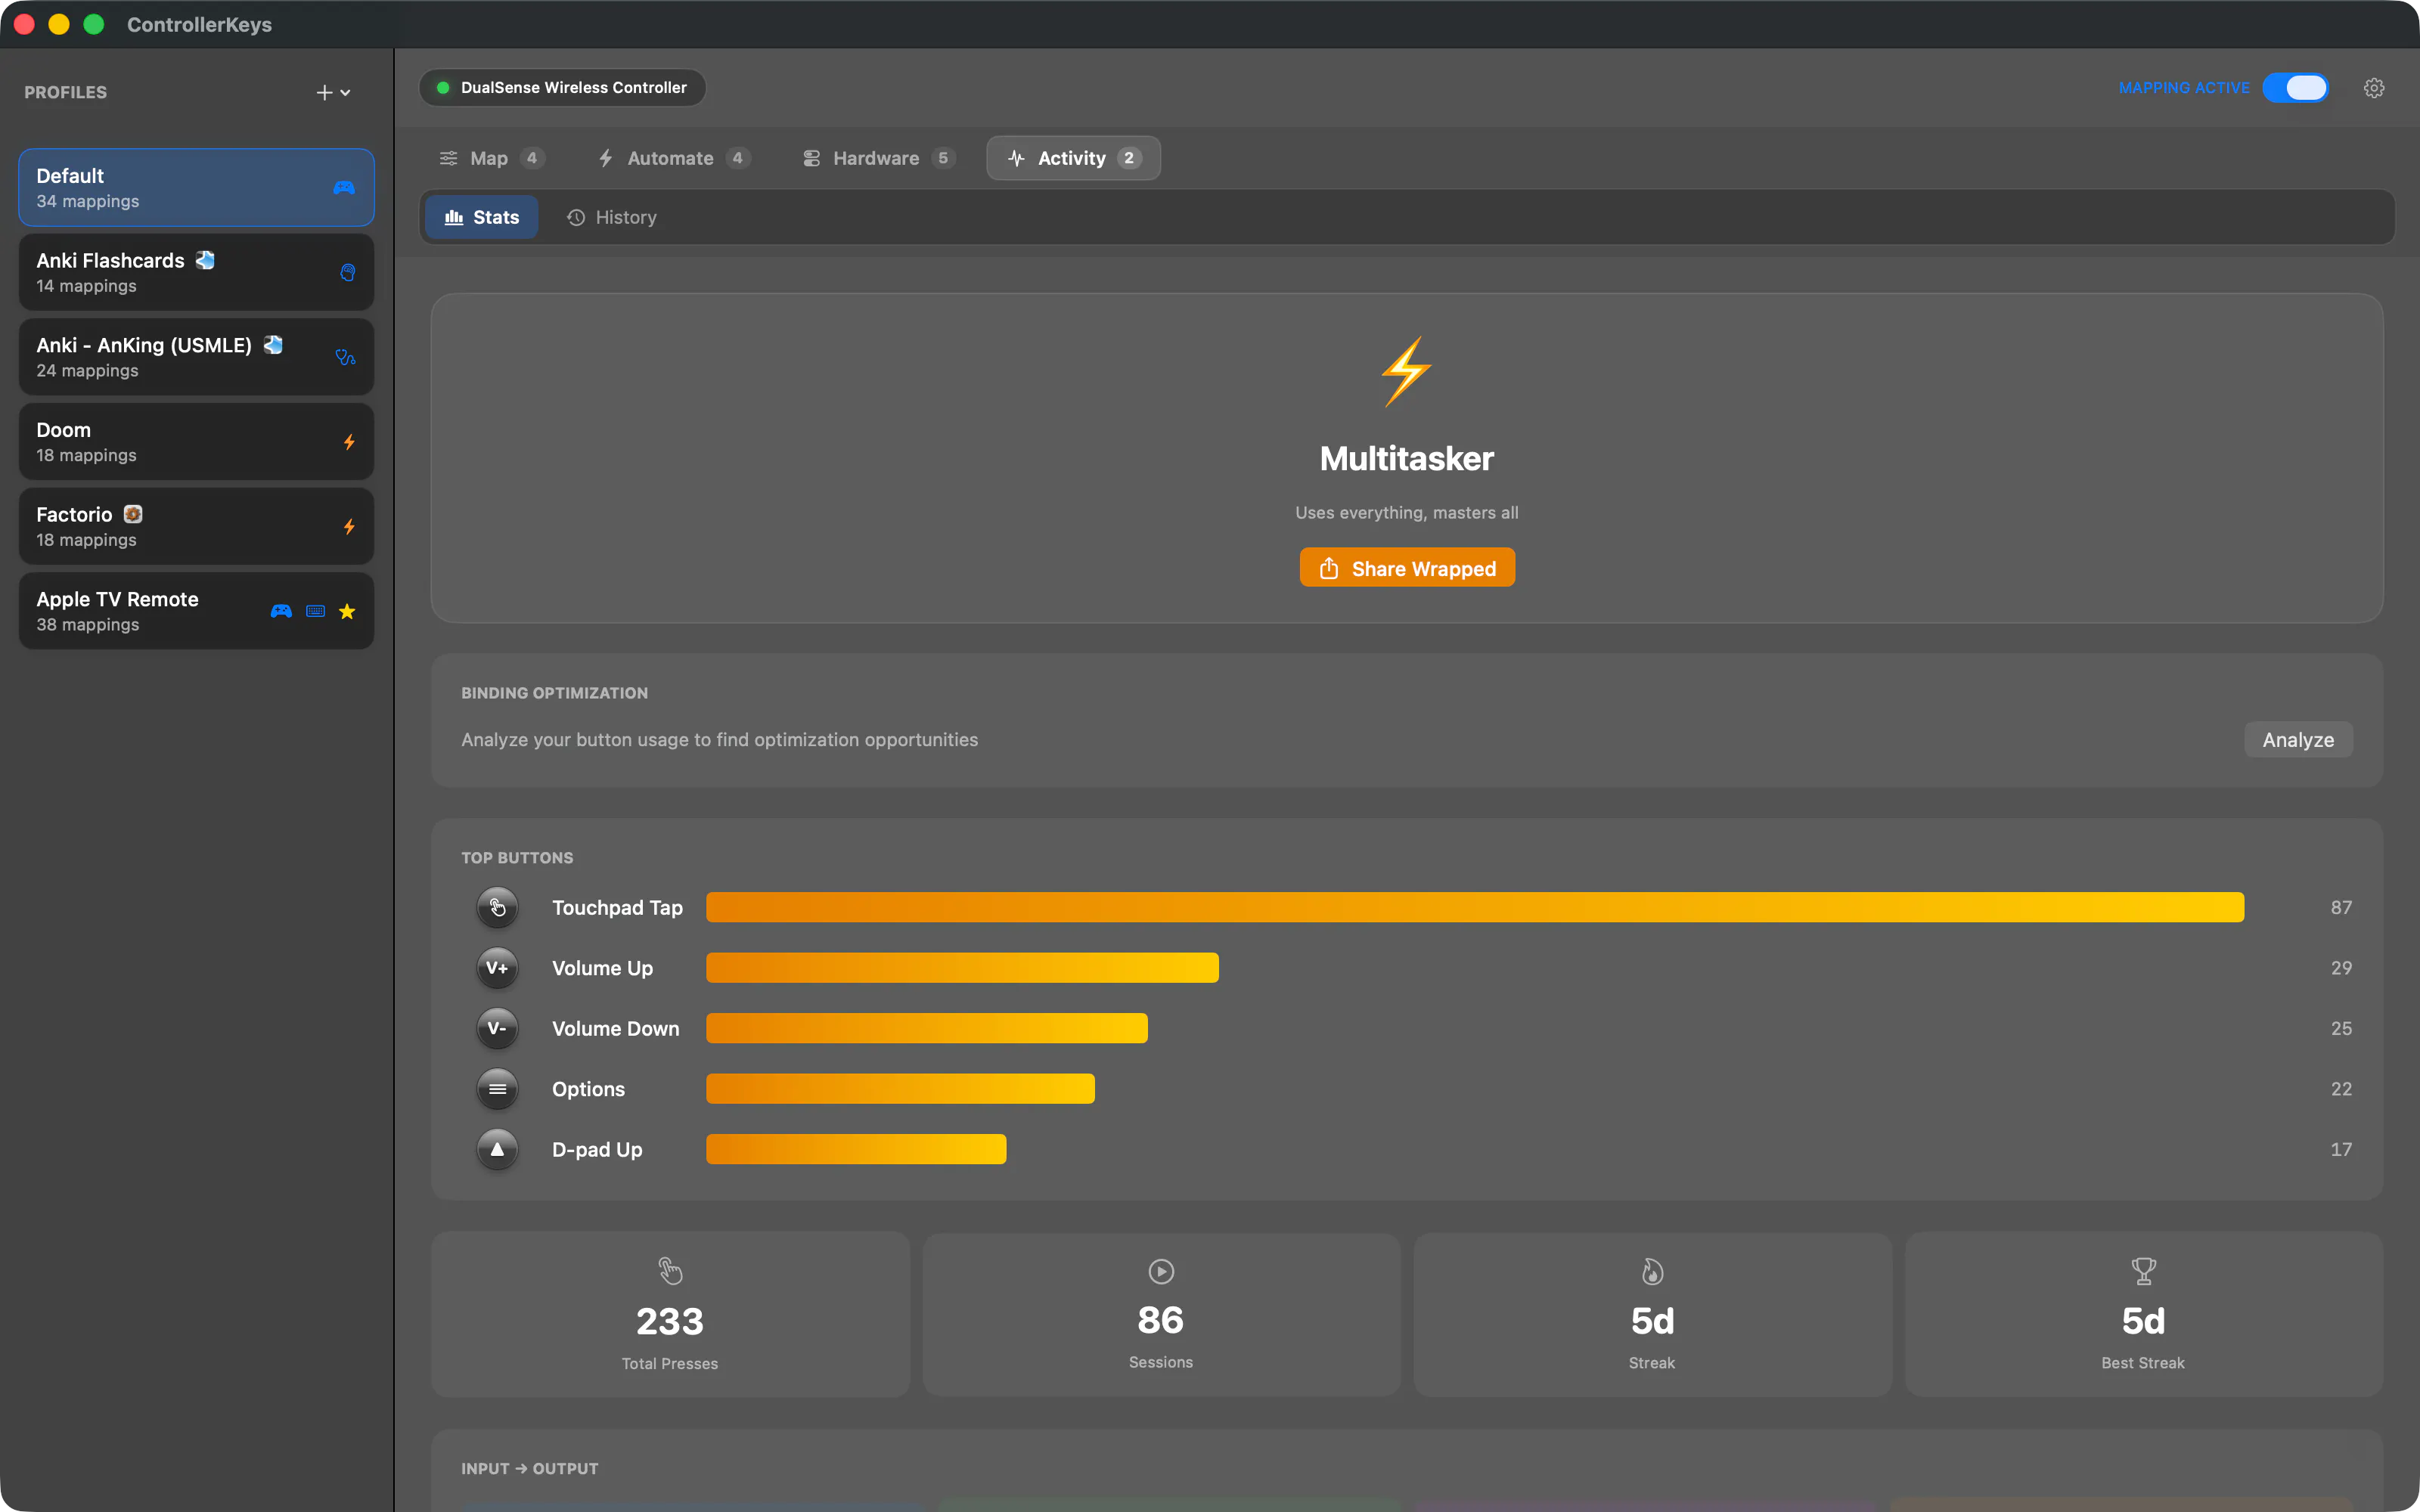Select the Anki Flashcards profile
The image size is (2420, 1512).
tap(196, 273)
